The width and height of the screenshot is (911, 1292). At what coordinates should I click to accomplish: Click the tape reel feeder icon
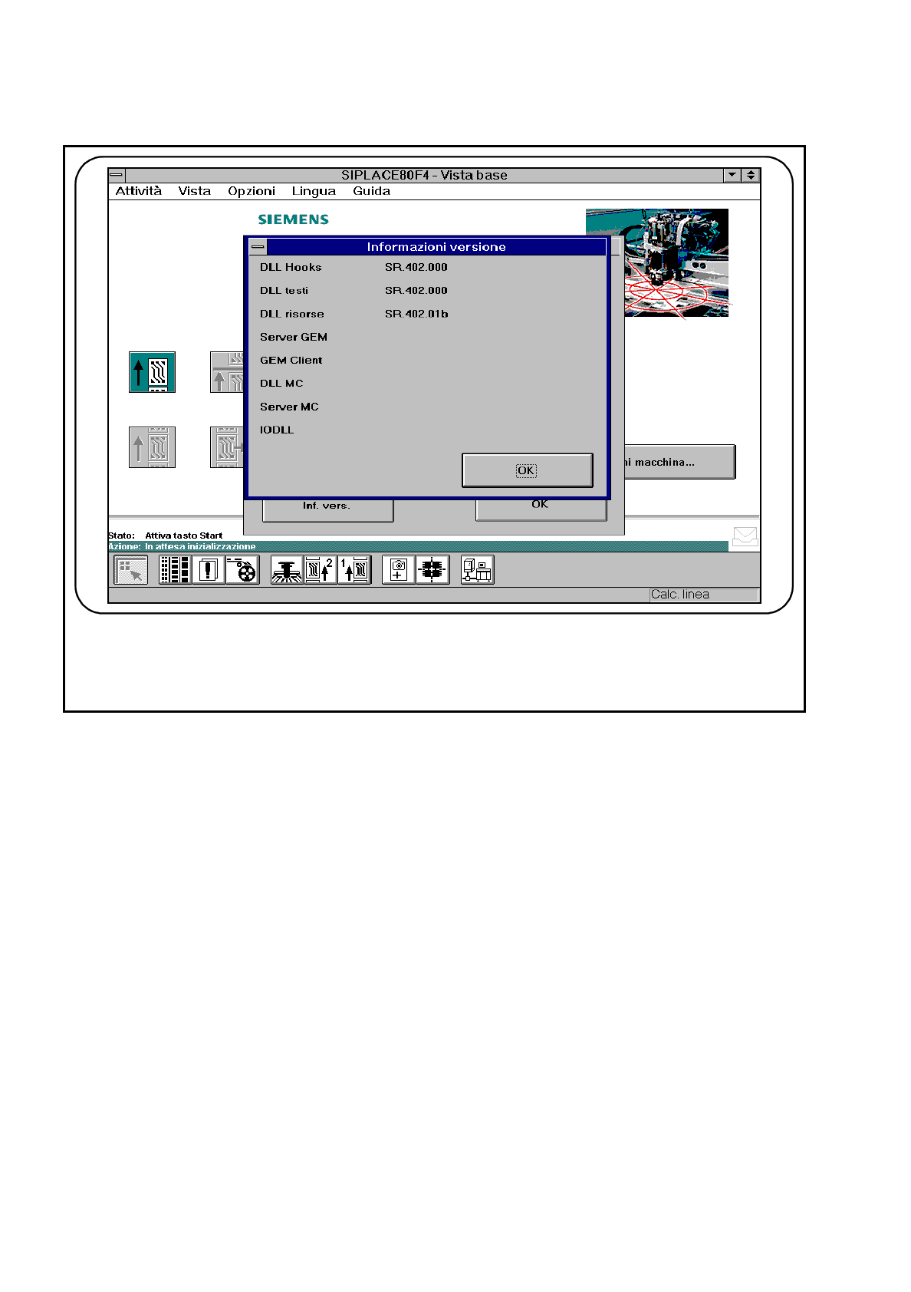[242, 570]
